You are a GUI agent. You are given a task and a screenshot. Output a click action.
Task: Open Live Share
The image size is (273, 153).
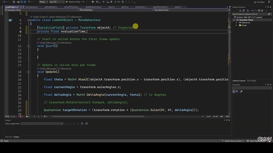click(x=259, y=2)
